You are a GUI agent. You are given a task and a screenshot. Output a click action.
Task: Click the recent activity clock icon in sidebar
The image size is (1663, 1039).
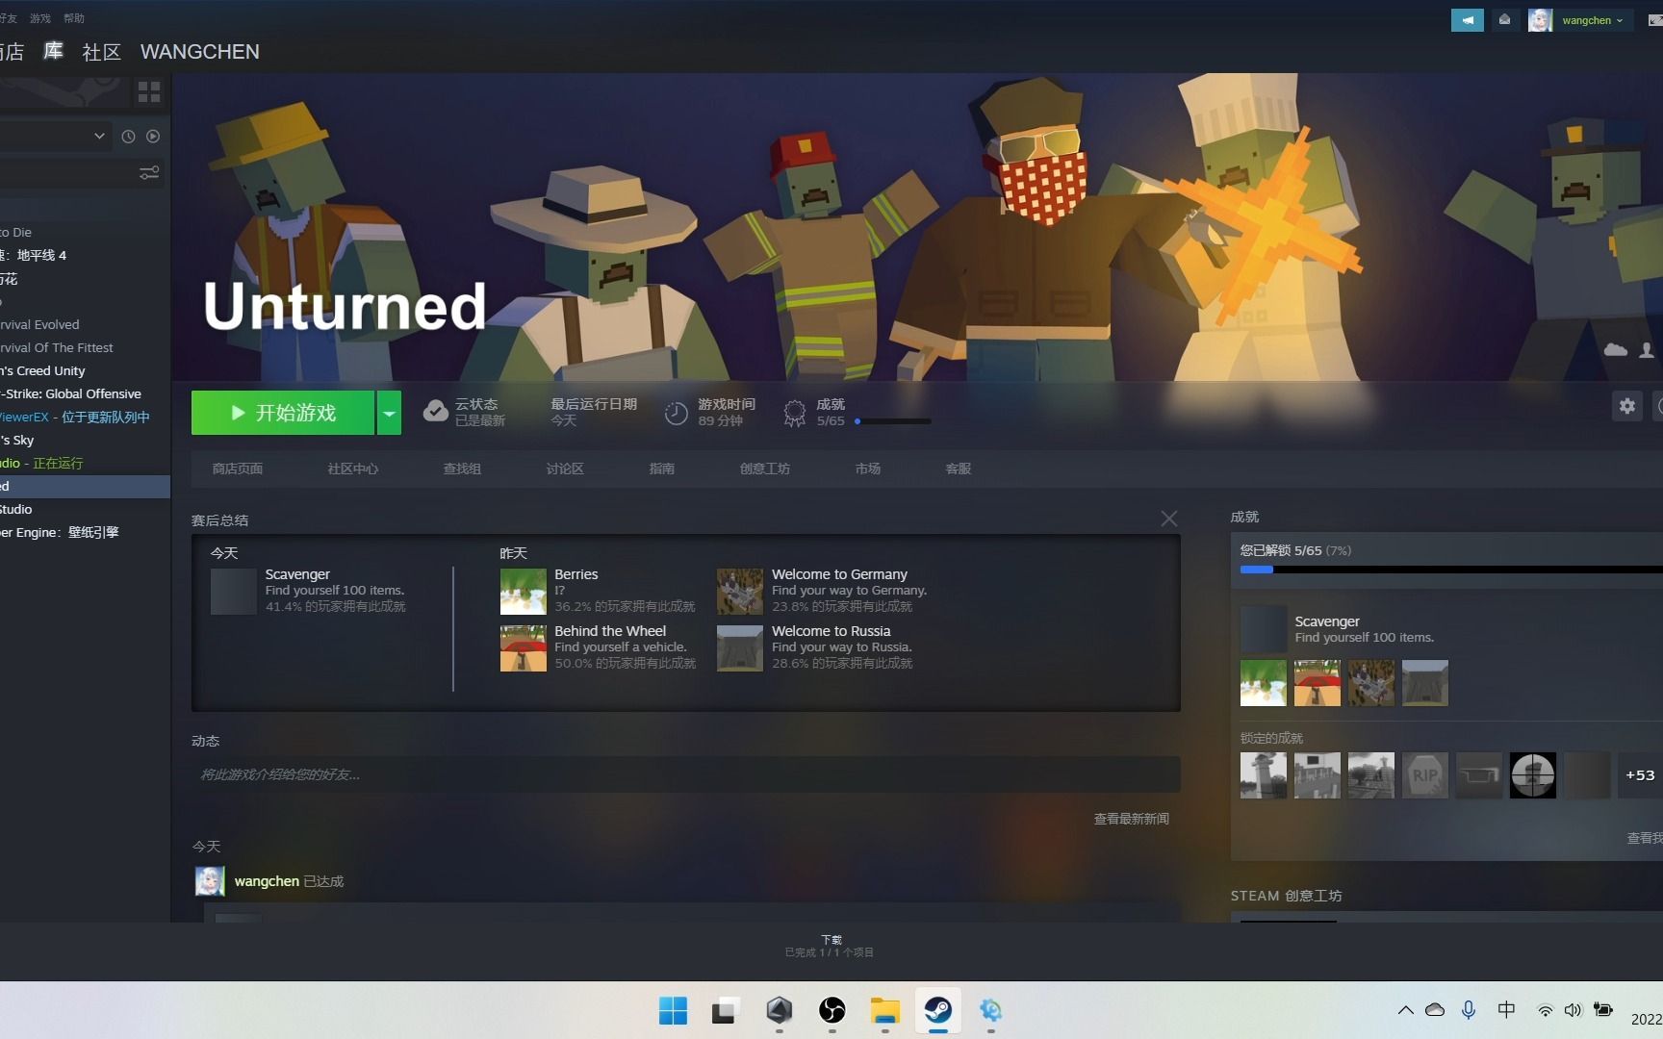[128, 137]
